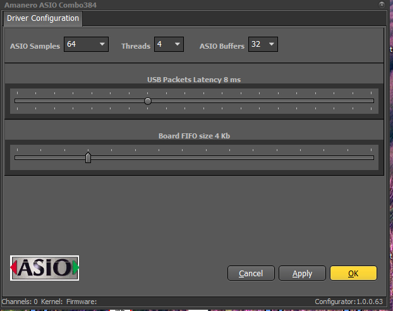The height and width of the screenshot is (311, 393).
Task: Click the Cancel button
Action: click(251, 273)
